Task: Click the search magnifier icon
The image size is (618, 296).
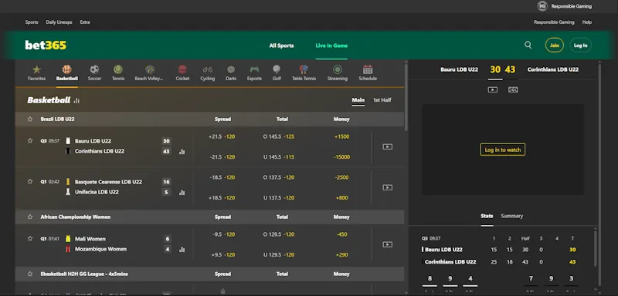Action: (528, 45)
